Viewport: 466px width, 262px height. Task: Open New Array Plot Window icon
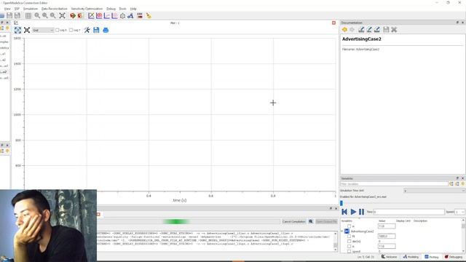(x=107, y=16)
